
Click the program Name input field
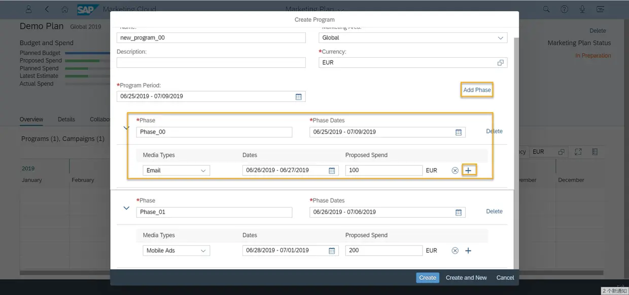(x=211, y=38)
